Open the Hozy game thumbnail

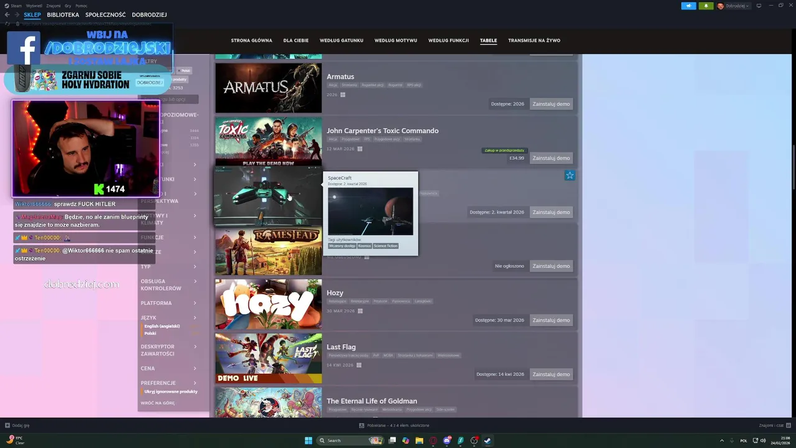(269, 304)
